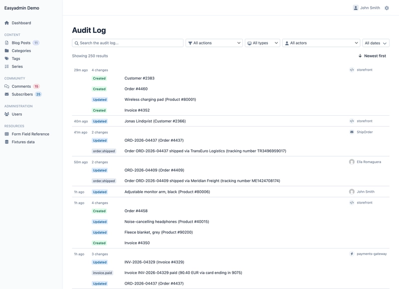Click the Fixtures data database icon
The height and width of the screenshot is (289, 399).
click(x=7, y=142)
